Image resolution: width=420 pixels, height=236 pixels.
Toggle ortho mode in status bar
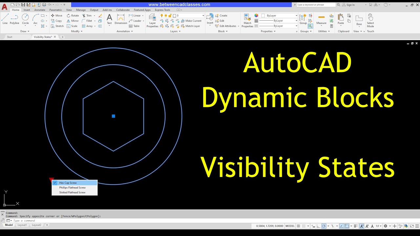click(x=318, y=226)
